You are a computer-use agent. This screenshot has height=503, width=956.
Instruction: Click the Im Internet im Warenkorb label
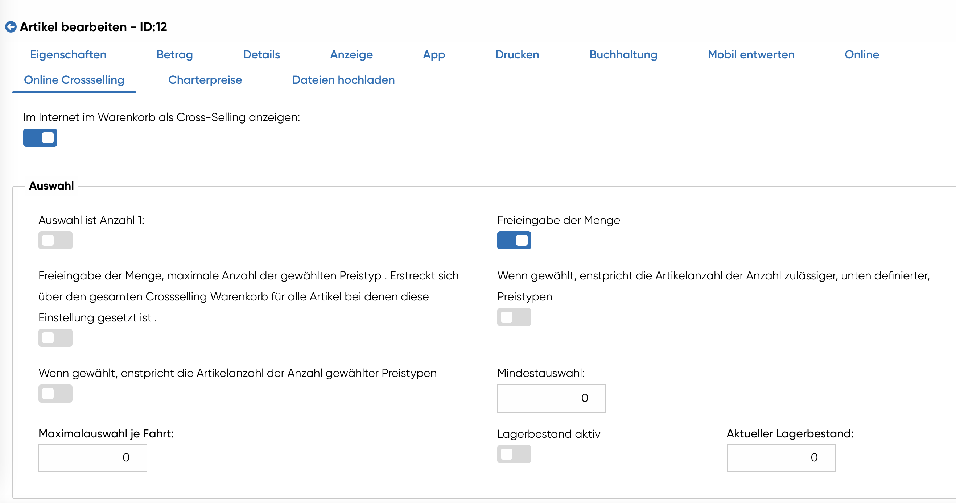[x=161, y=117]
